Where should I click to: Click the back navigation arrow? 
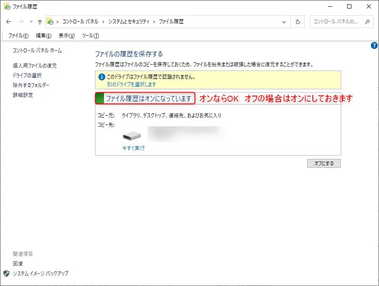click(9, 22)
